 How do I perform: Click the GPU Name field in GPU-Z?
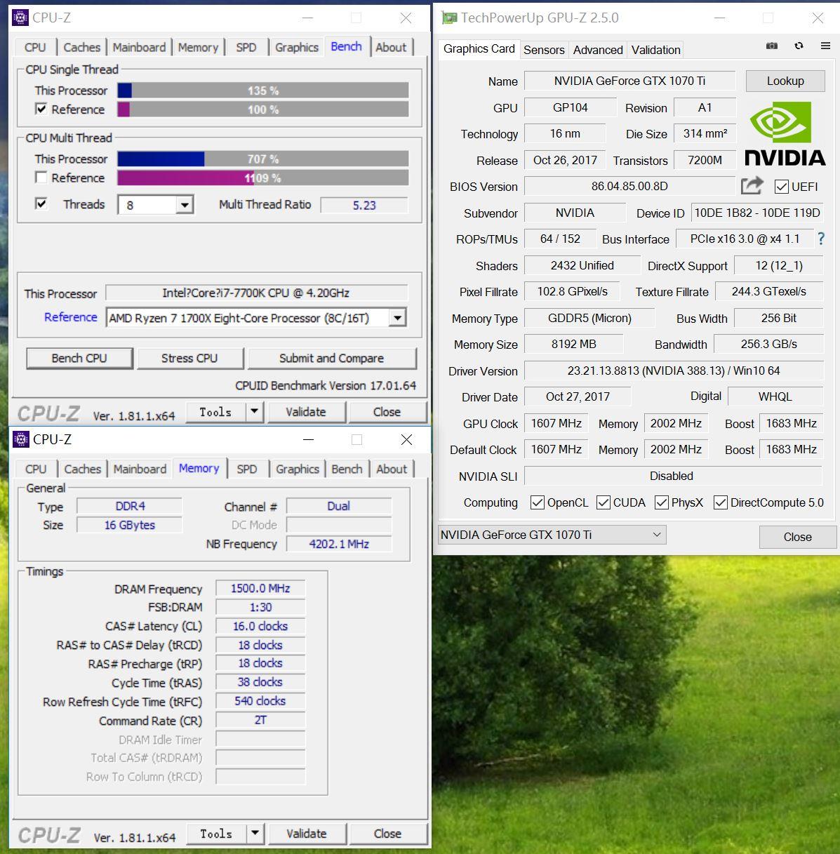(629, 81)
